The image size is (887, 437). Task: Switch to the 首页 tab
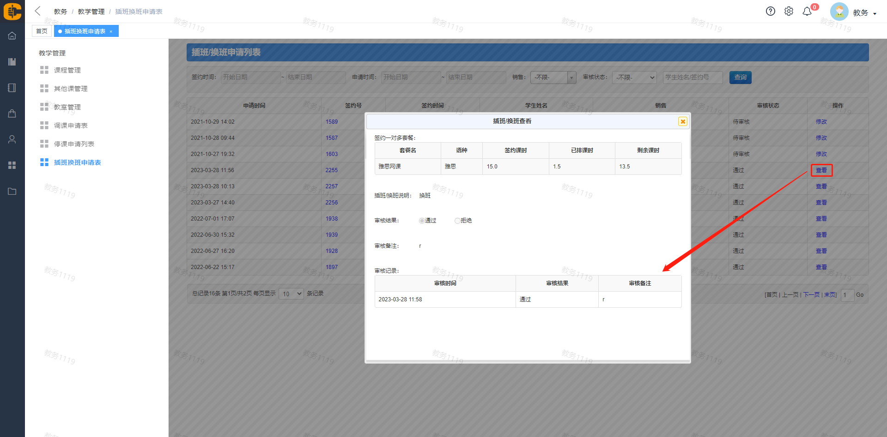(42, 31)
